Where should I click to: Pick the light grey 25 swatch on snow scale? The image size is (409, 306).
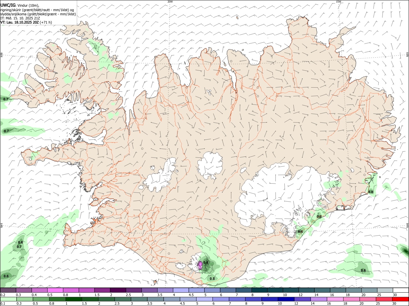click(x=385, y=290)
